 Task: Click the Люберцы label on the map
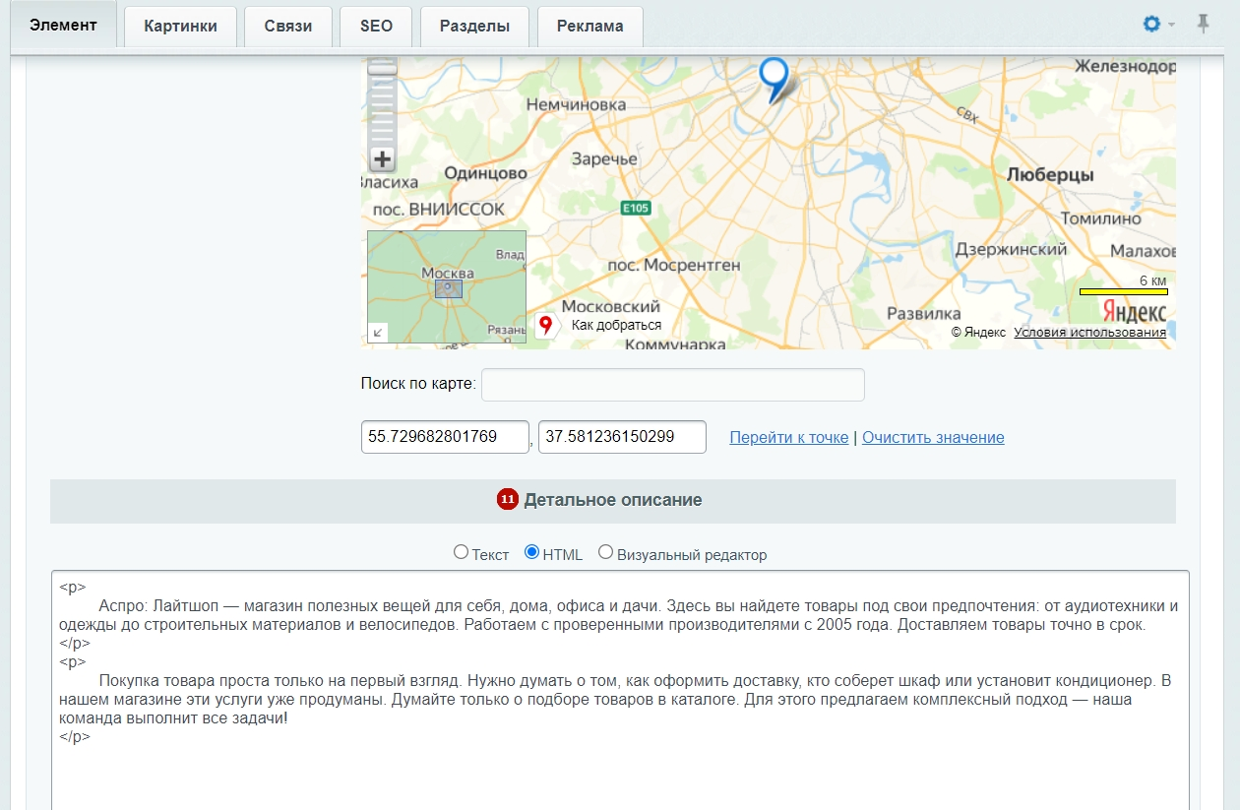[1050, 174]
